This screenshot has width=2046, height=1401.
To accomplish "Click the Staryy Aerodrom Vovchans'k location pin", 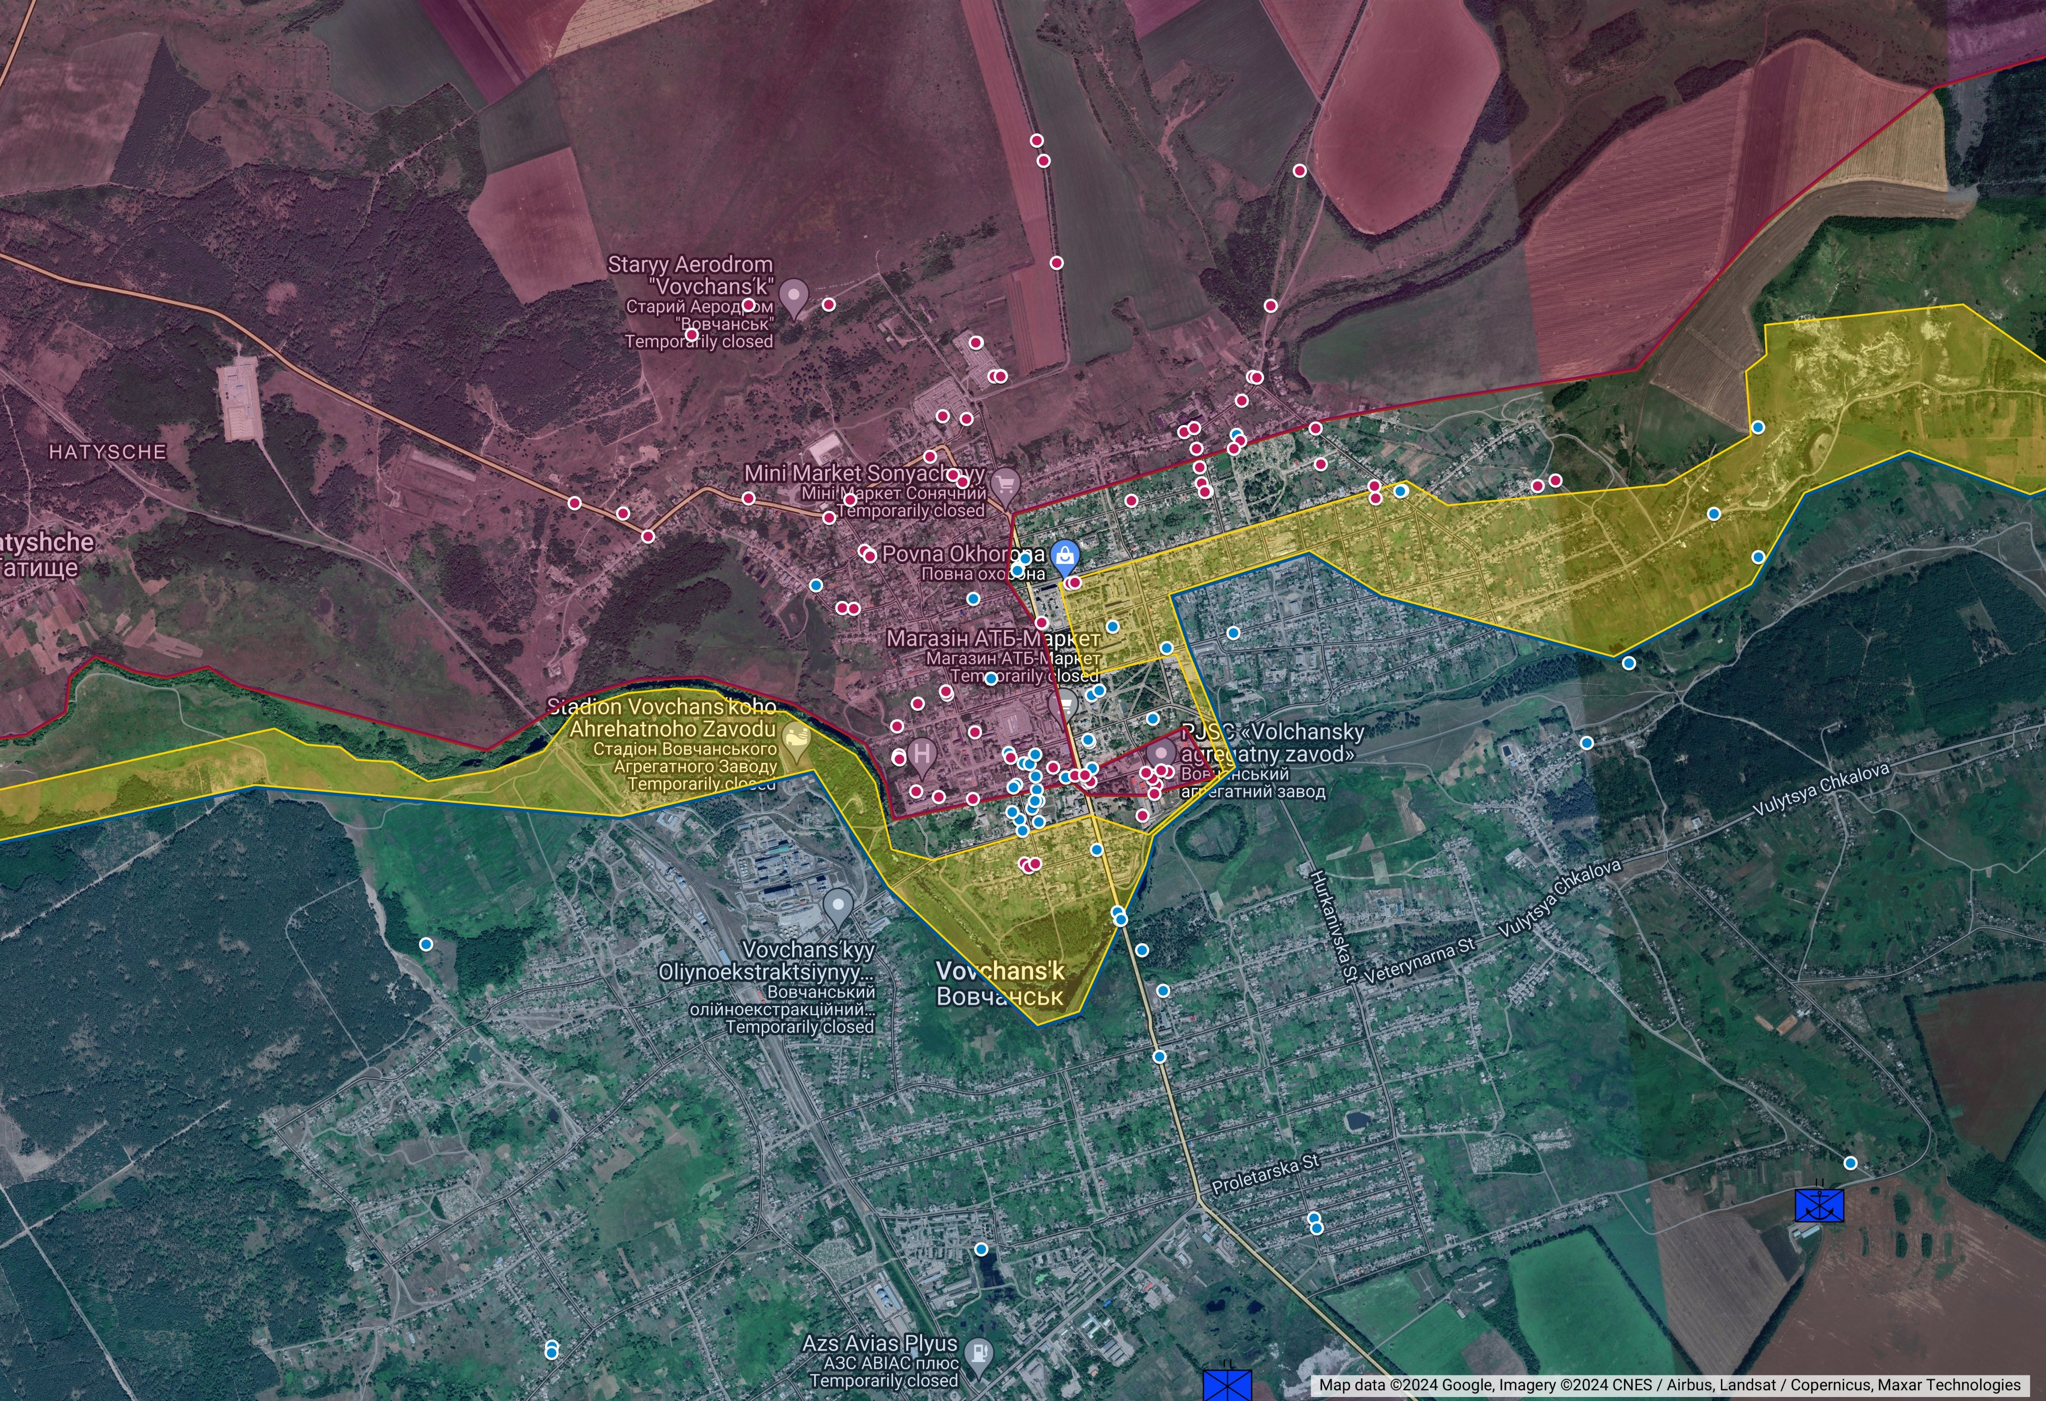I will pos(794,296).
